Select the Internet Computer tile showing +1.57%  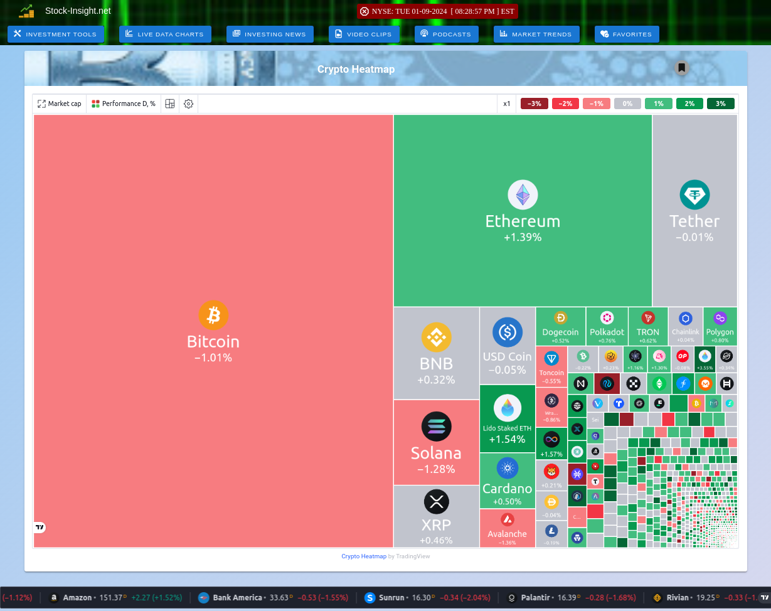tap(551, 444)
